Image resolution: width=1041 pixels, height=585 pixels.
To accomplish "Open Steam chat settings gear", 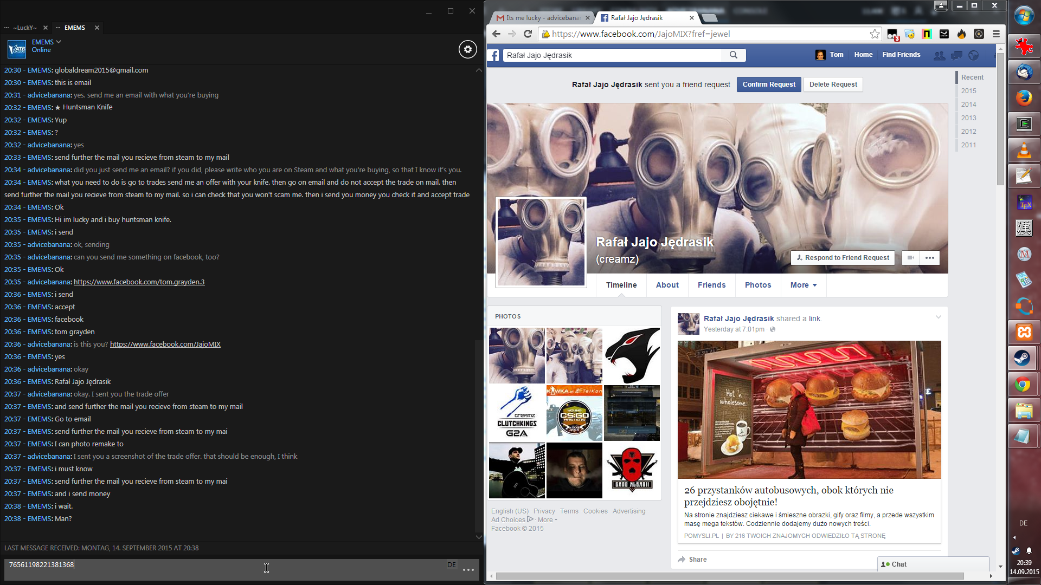I will [467, 49].
